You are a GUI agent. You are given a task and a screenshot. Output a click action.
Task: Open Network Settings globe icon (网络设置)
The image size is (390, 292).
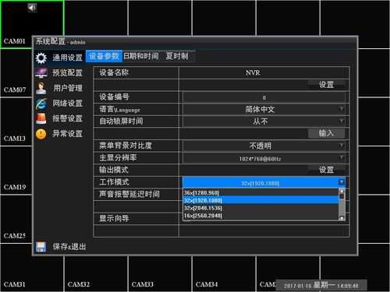tap(41, 104)
